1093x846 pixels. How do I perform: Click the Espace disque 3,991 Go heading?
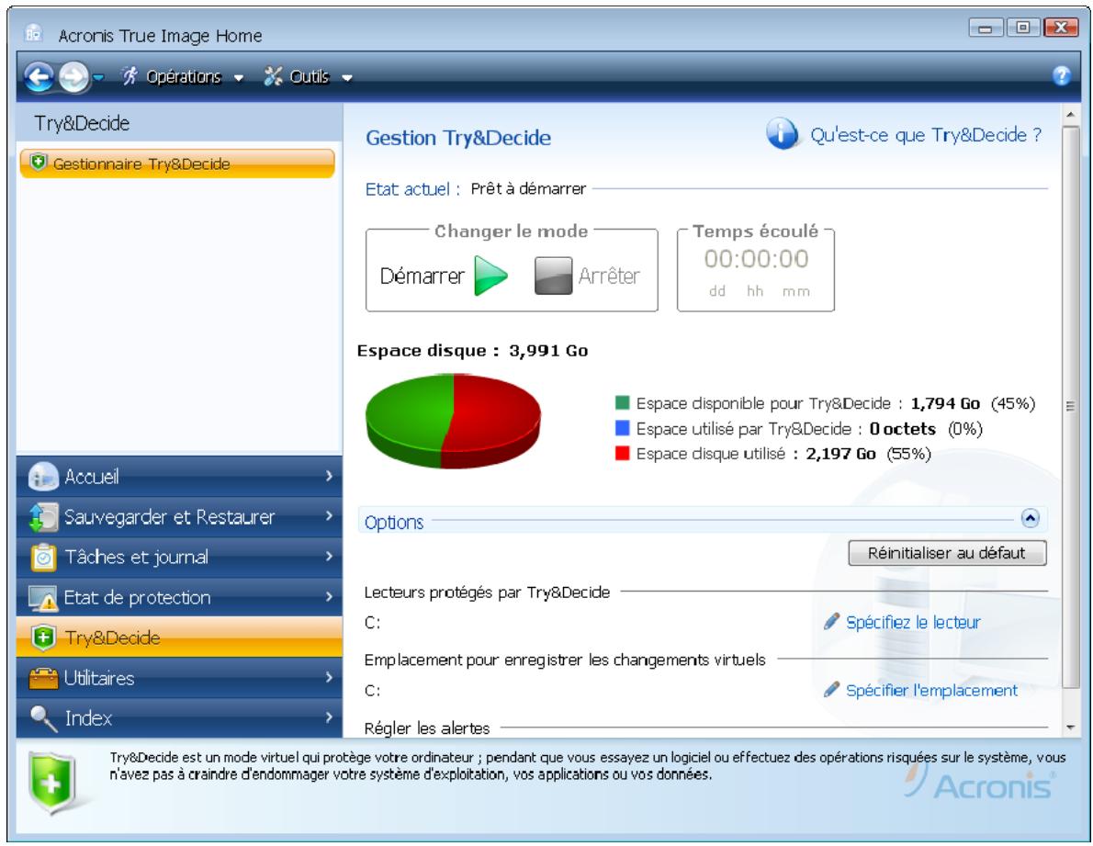473,351
